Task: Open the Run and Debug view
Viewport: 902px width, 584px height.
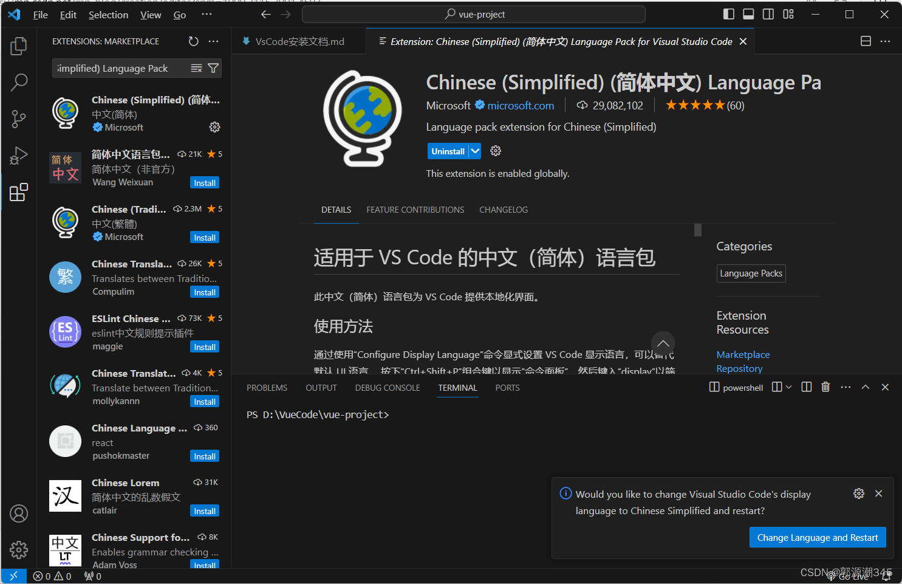Action: (19, 156)
